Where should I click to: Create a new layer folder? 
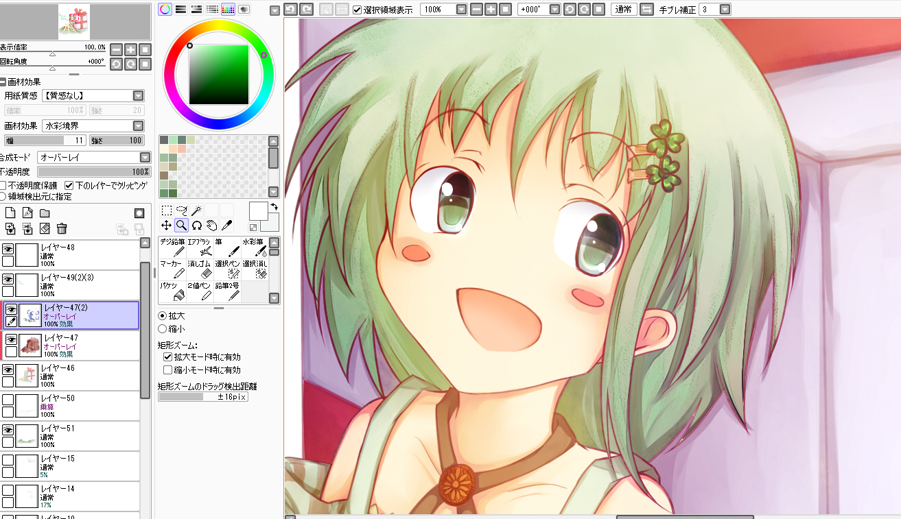tap(45, 213)
